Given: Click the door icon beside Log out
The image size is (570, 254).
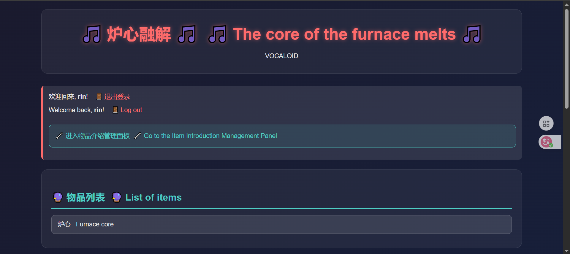Looking at the screenshot, I should (115, 110).
